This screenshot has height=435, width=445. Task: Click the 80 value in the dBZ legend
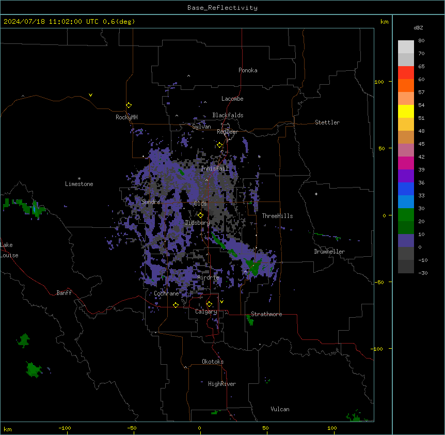pyautogui.click(x=421, y=41)
